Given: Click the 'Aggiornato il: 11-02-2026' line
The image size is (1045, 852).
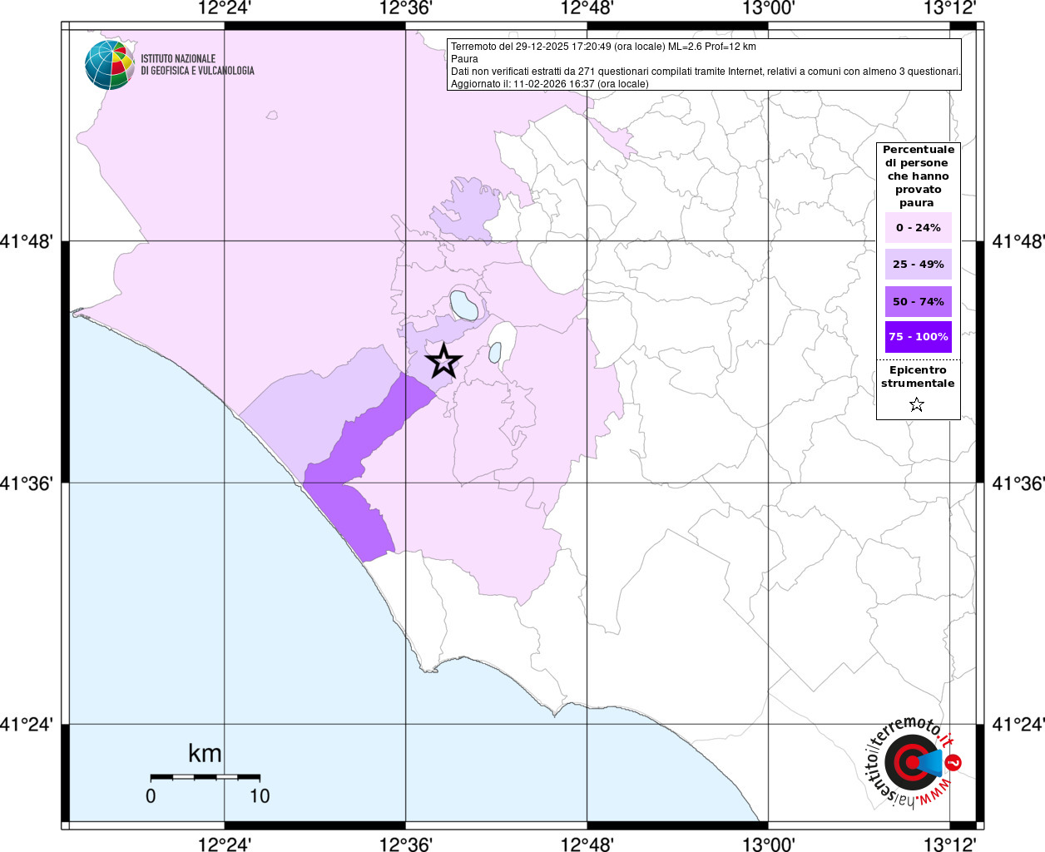Looking at the screenshot, I should pos(549,84).
